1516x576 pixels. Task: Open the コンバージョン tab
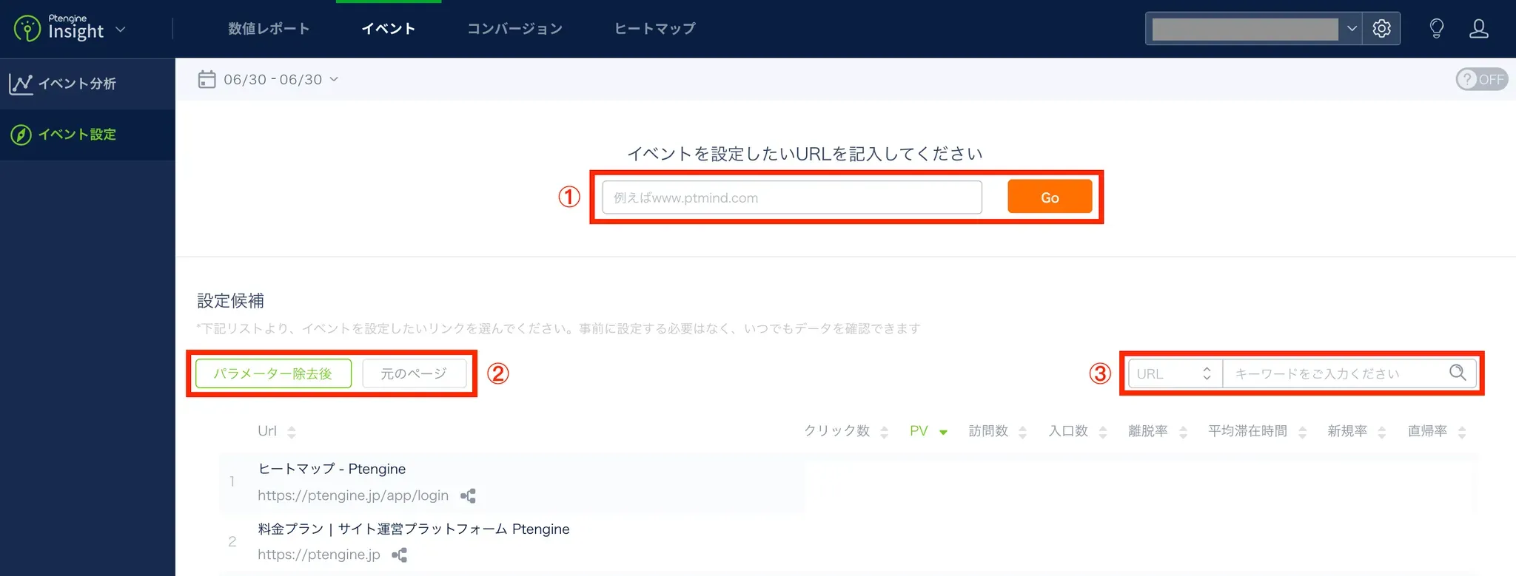click(x=514, y=29)
